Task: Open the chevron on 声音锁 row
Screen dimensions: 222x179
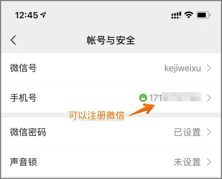Action: click(209, 162)
